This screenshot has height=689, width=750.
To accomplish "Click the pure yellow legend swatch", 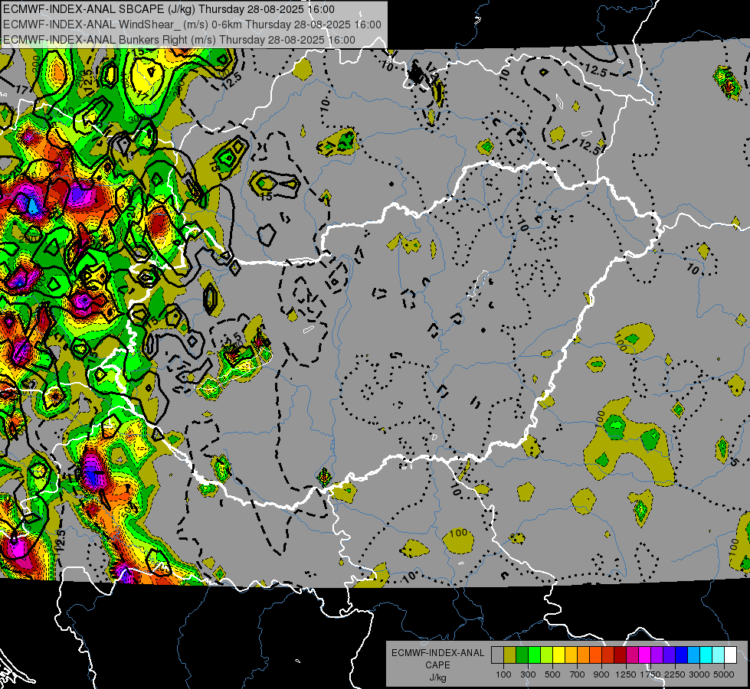I will click(x=558, y=655).
